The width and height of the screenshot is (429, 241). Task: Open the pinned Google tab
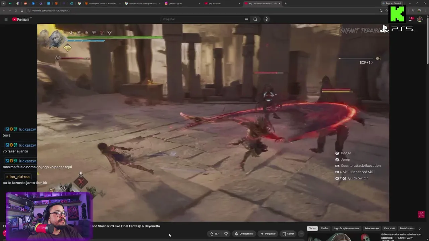pos(79,3)
